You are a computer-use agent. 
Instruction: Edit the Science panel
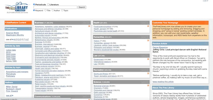(x=143, y=82)
